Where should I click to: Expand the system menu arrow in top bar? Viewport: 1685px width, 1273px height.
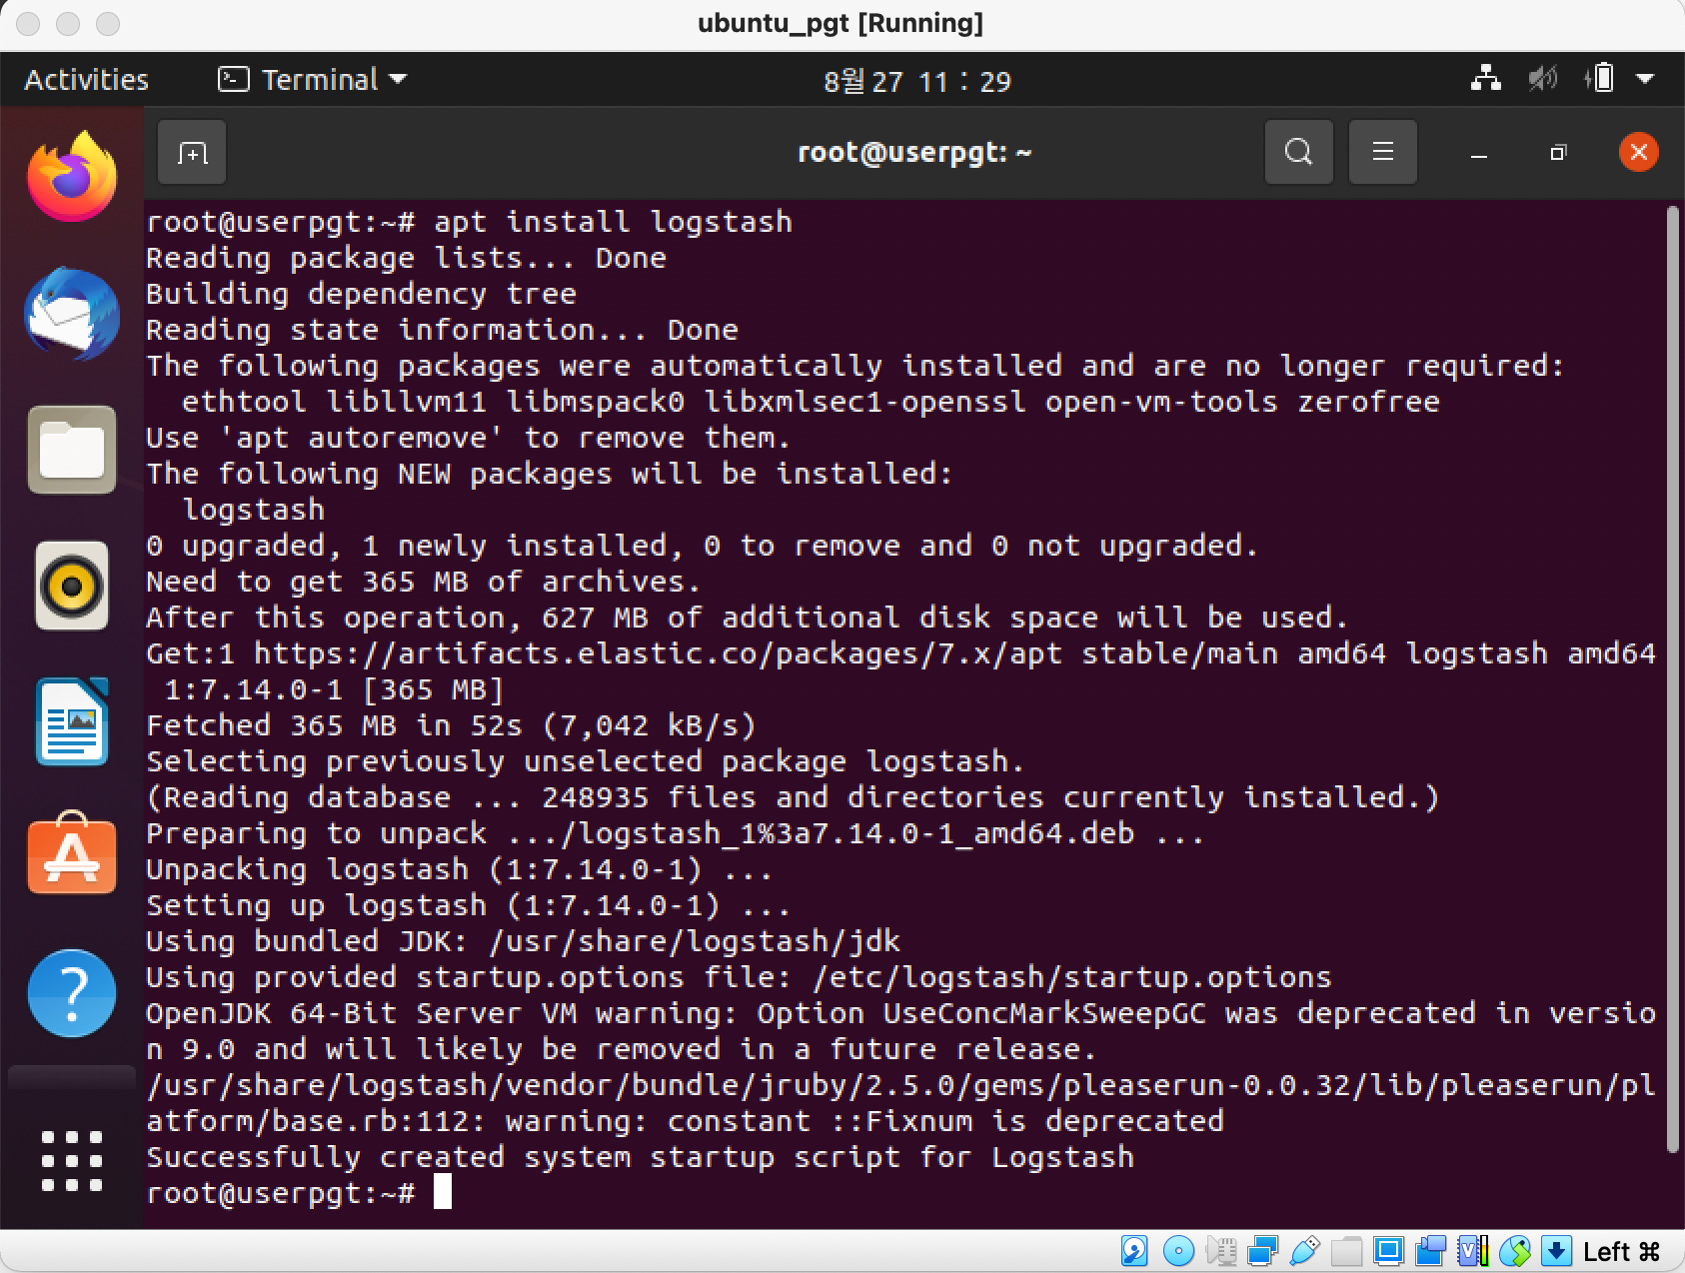pos(1645,79)
